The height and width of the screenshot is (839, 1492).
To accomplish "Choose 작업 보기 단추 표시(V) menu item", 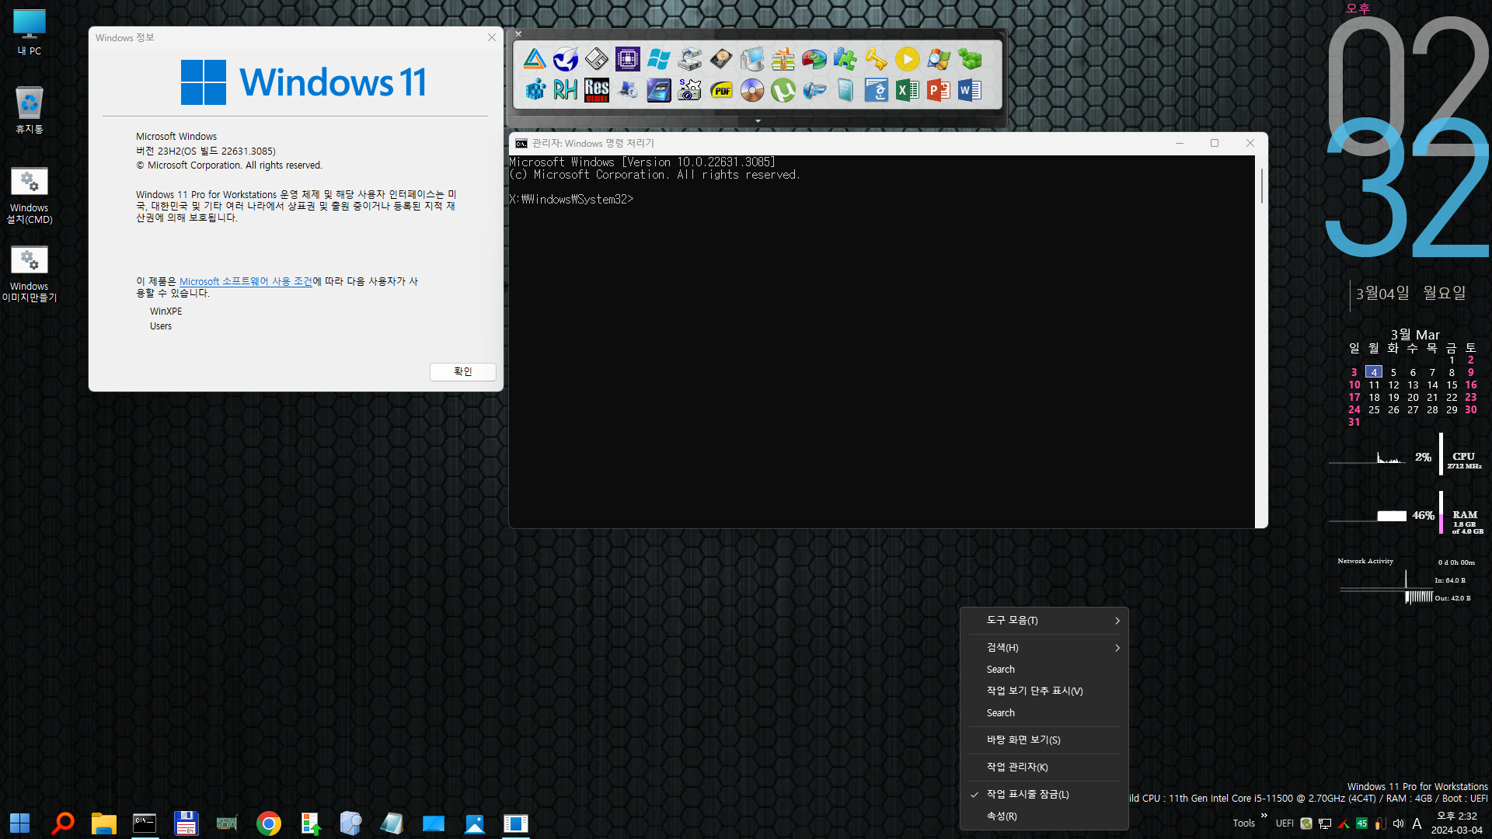I will pyautogui.click(x=1044, y=691).
